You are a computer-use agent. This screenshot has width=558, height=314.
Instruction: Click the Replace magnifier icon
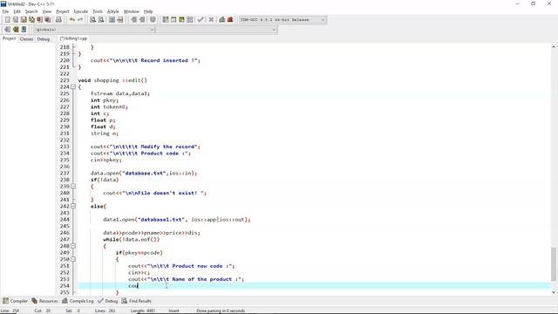click(x=101, y=19)
